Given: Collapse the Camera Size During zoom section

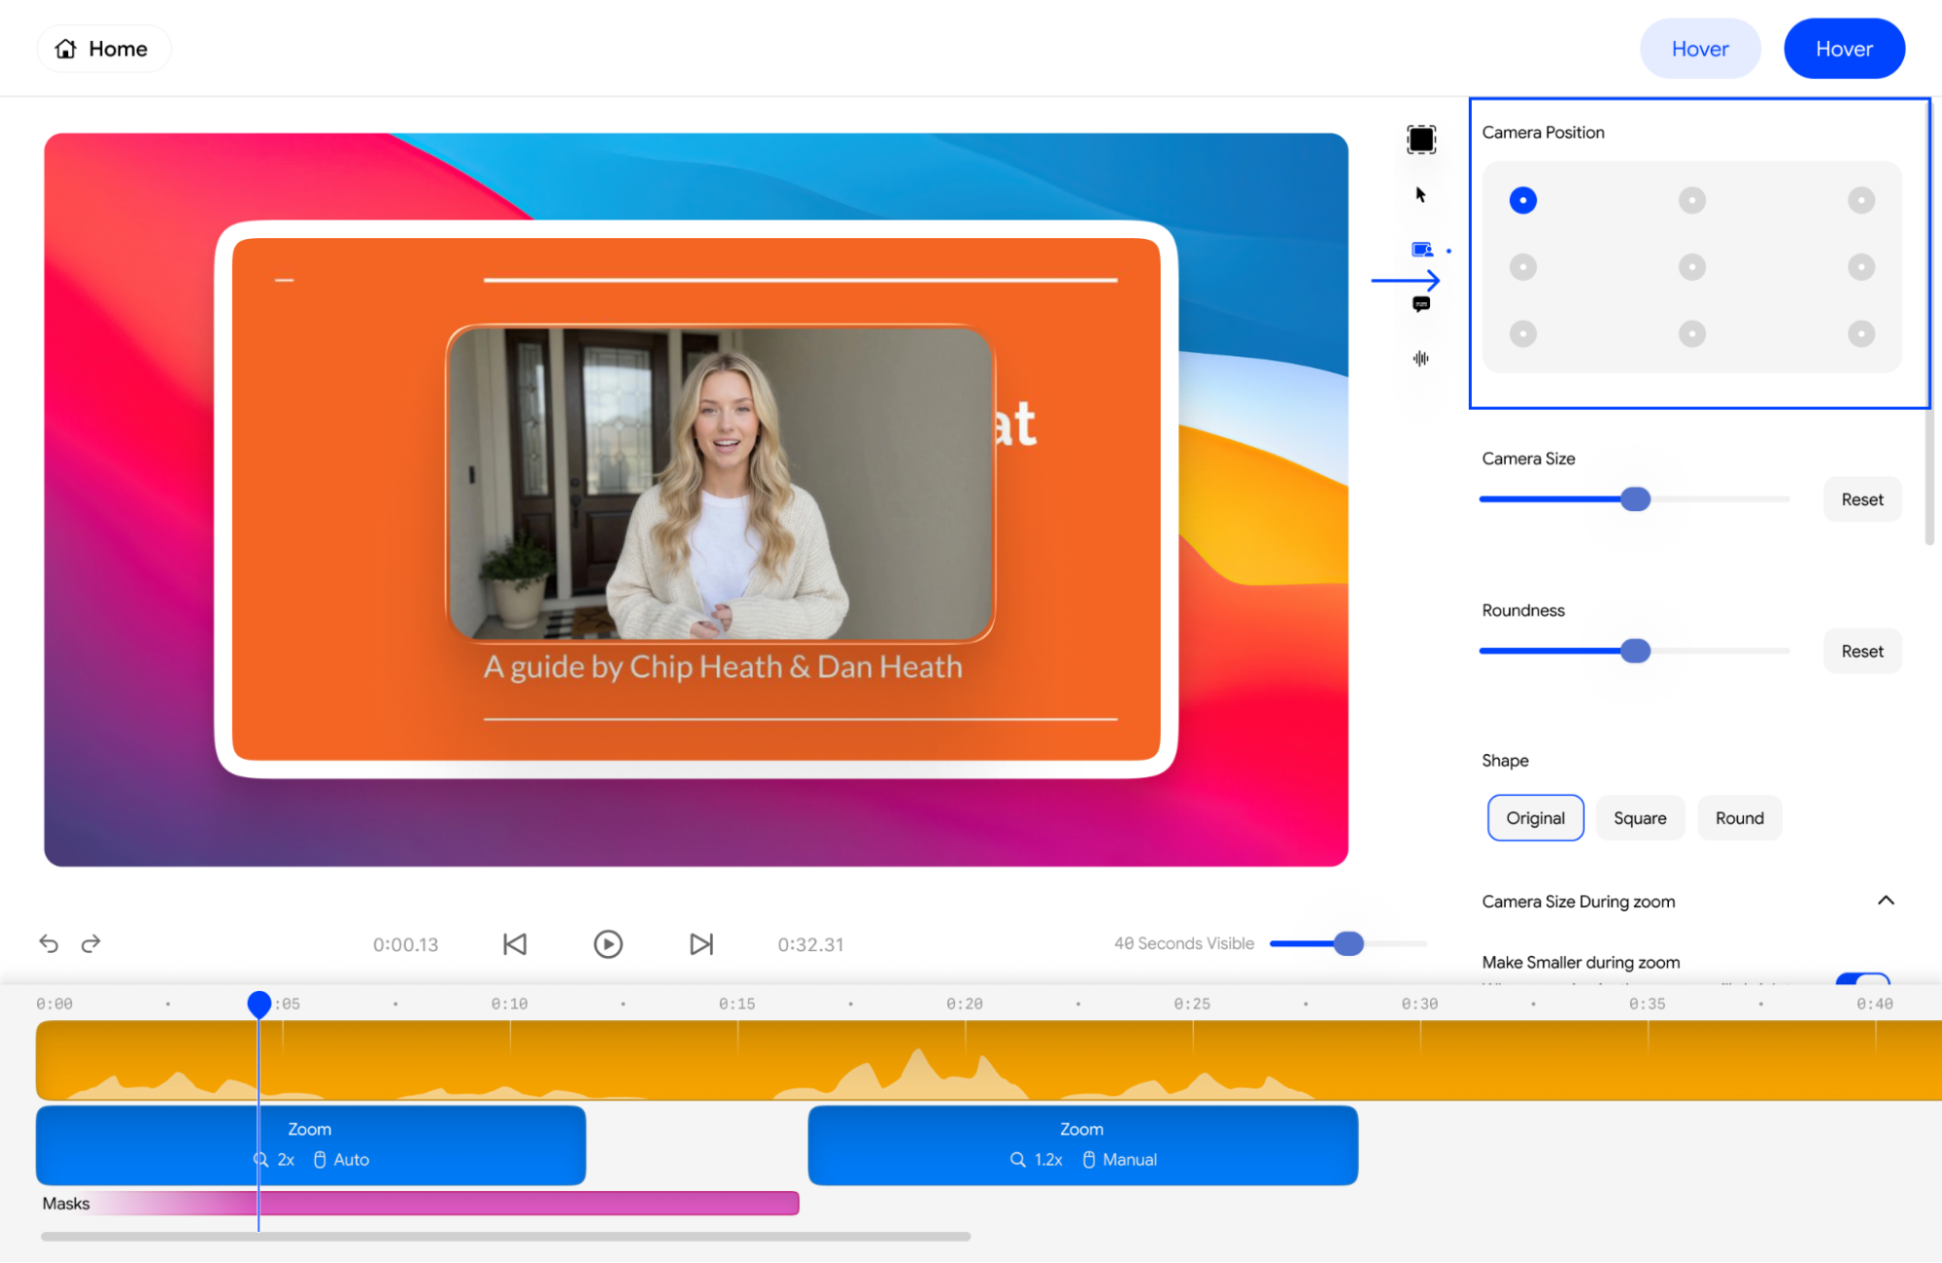Looking at the screenshot, I should pyautogui.click(x=1885, y=901).
